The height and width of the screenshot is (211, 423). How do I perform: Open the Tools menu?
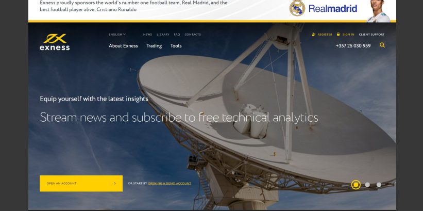[x=176, y=46]
